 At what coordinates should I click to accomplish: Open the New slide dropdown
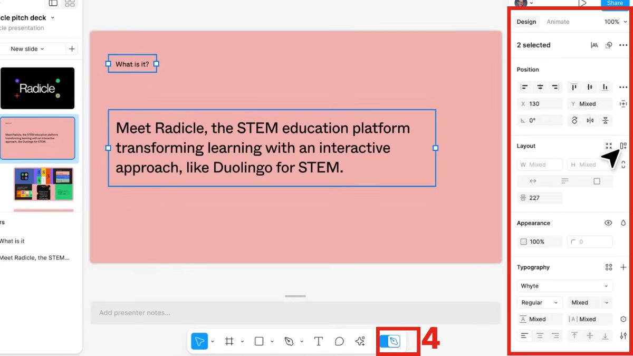(x=27, y=49)
